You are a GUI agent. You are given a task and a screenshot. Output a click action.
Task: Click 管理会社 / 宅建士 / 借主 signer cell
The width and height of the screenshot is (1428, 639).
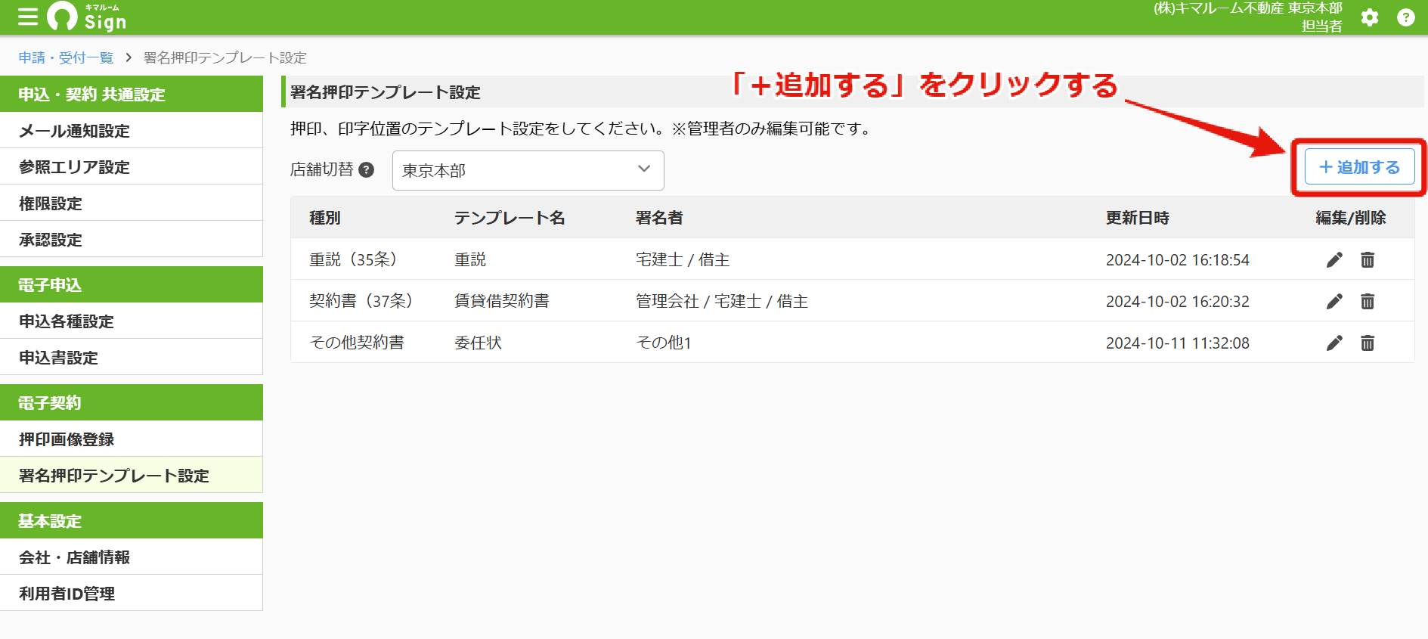[722, 301]
